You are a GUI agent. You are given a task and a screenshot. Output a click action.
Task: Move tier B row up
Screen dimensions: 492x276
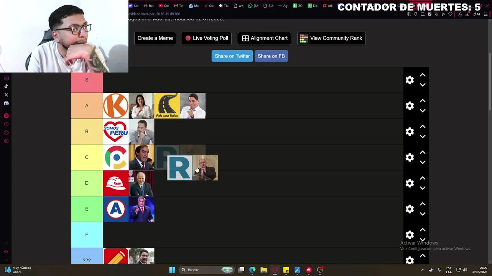click(x=423, y=127)
